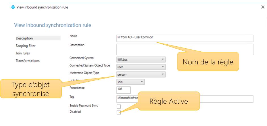Image resolution: width=267 pixels, height=126 pixels.
Task: Click the Règle Active callout
Action: coord(169,101)
